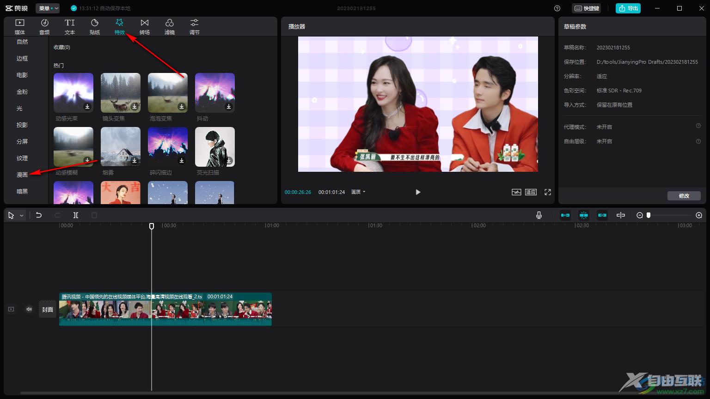Viewport: 710px width, 399px height.
Task: Open the 转场 transitions tab
Action: (x=145, y=27)
